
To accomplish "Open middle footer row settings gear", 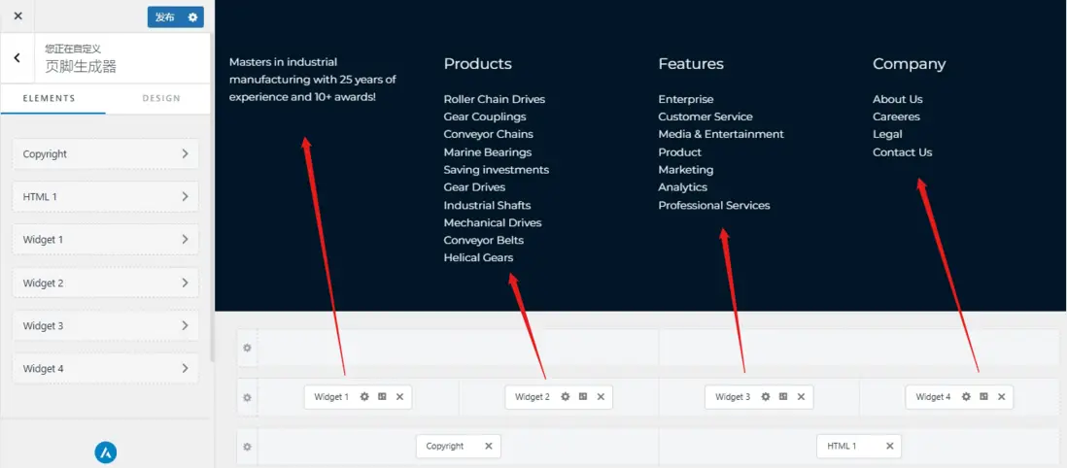I will [x=247, y=397].
